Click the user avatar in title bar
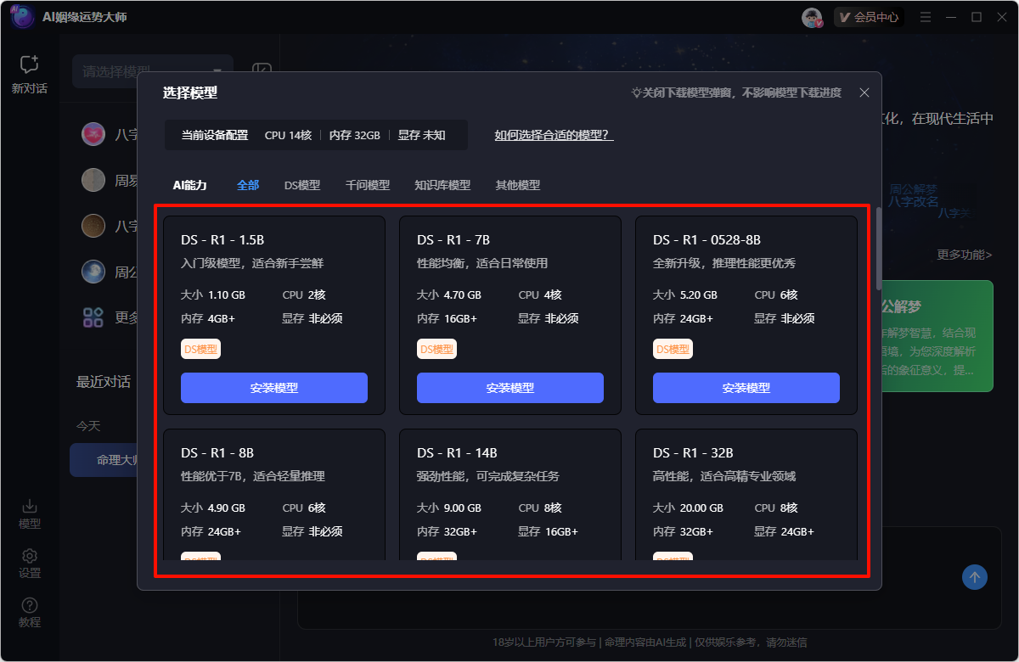 click(x=812, y=17)
